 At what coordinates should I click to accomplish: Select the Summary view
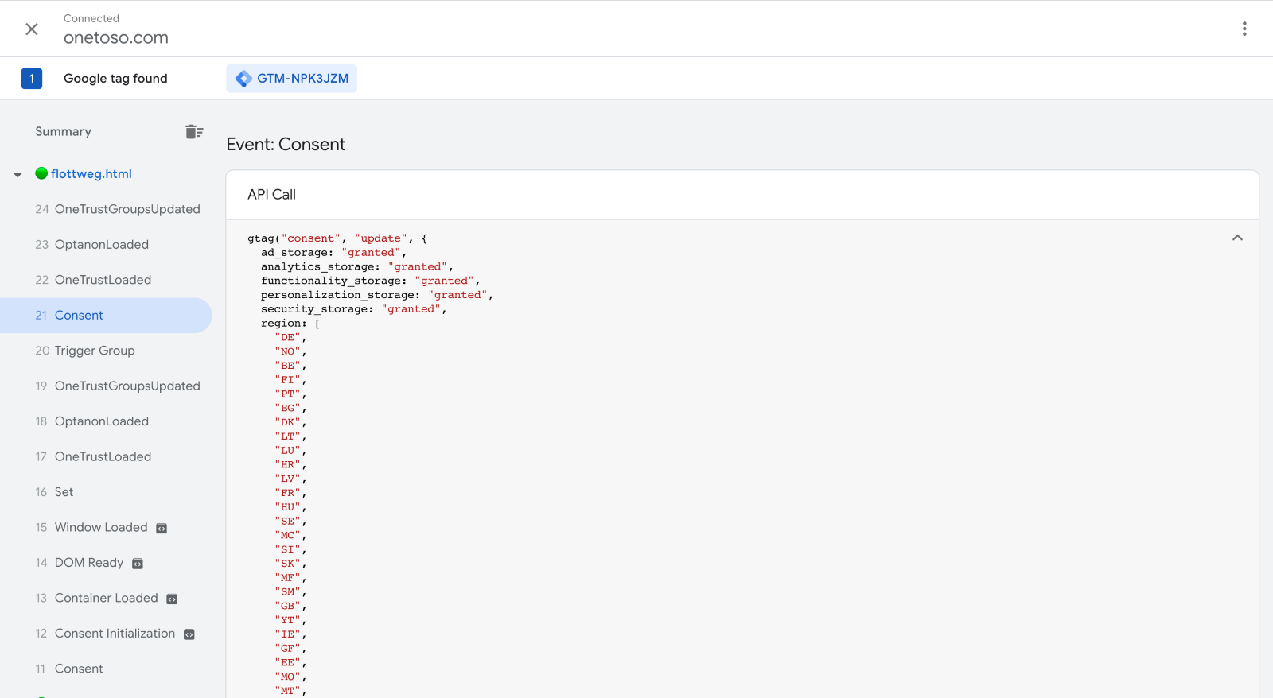pyautogui.click(x=64, y=132)
